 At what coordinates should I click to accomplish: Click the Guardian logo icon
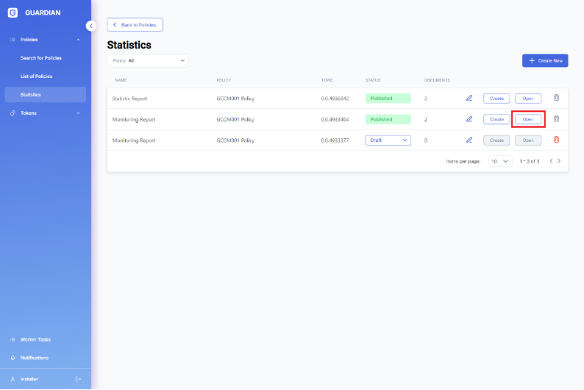click(13, 13)
